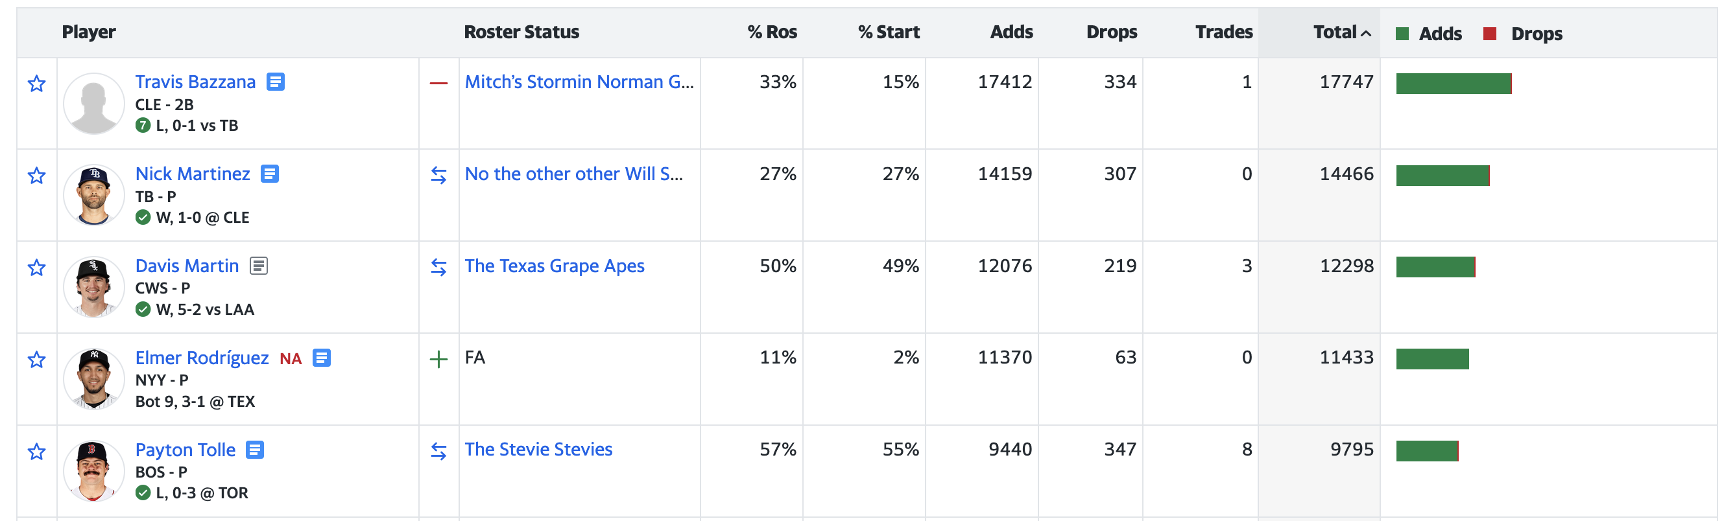Toggle the watchlist star for Elmer Rodríguez
The image size is (1724, 521).
click(37, 360)
